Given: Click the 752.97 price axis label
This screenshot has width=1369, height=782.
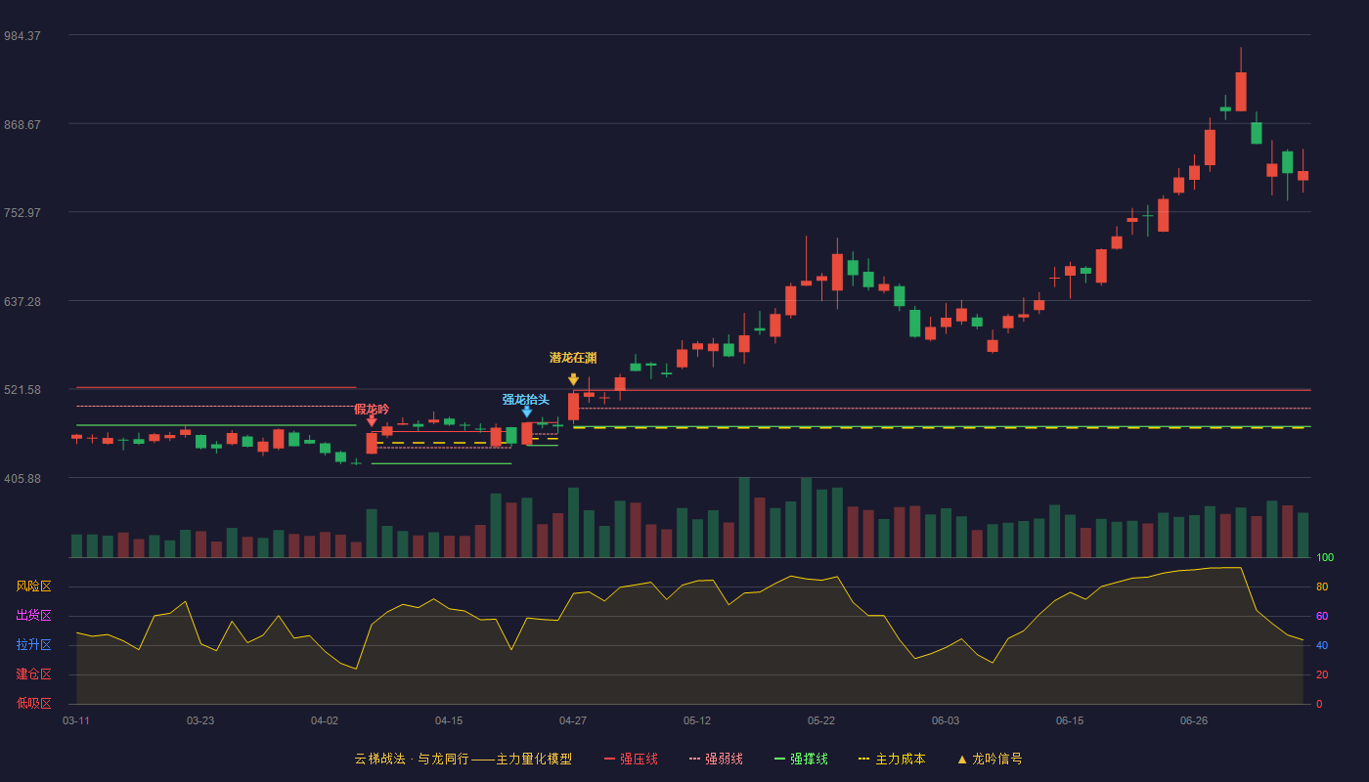Looking at the screenshot, I should point(22,213).
